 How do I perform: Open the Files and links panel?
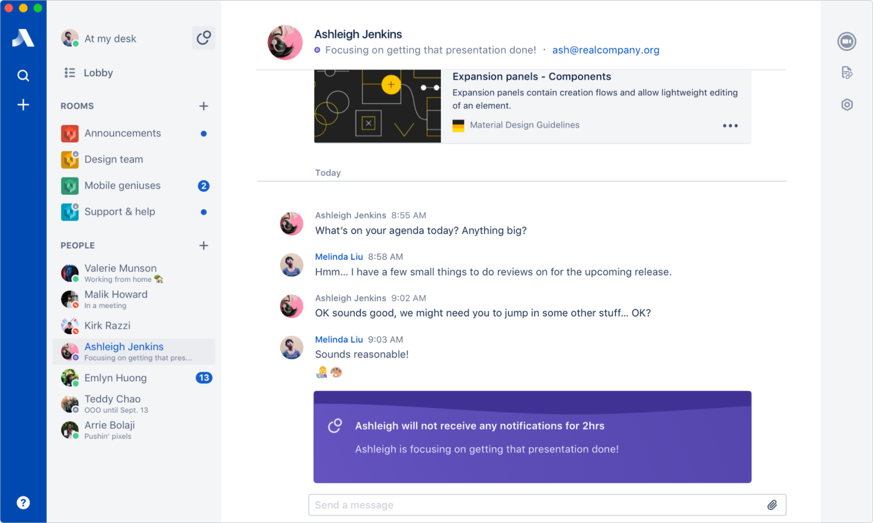tap(846, 72)
